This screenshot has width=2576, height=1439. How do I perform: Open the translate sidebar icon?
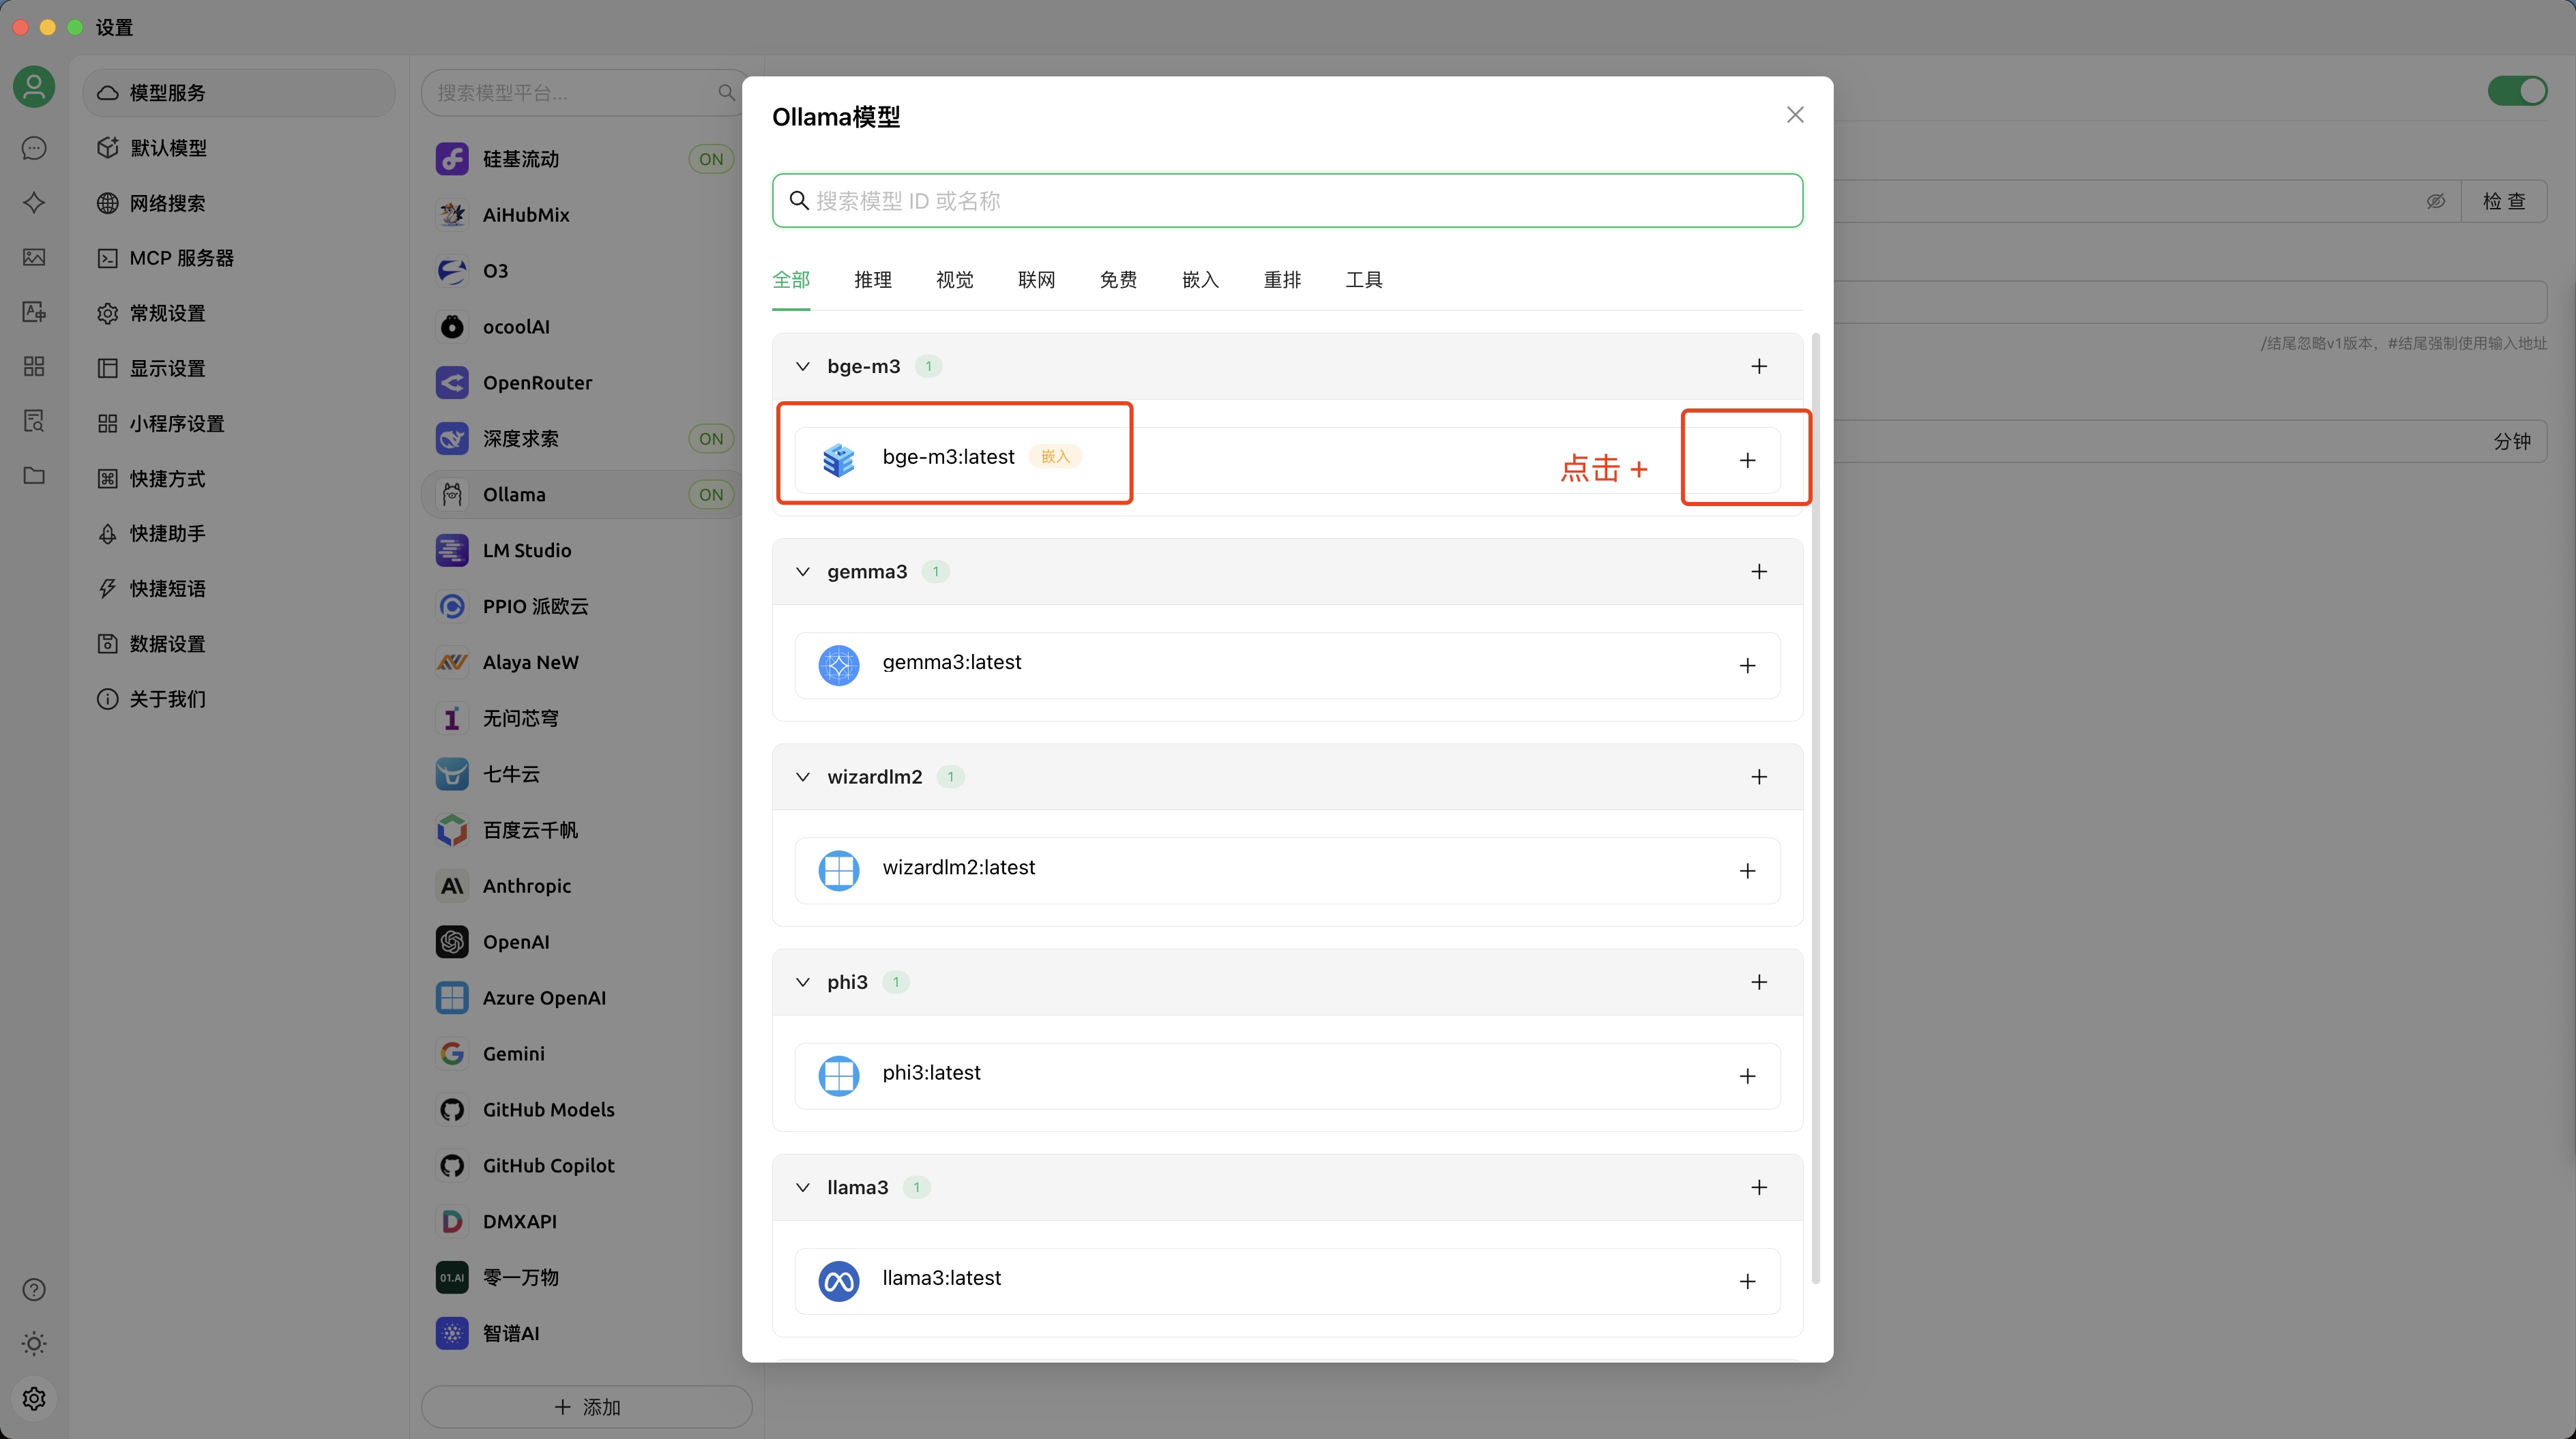pos(34,312)
